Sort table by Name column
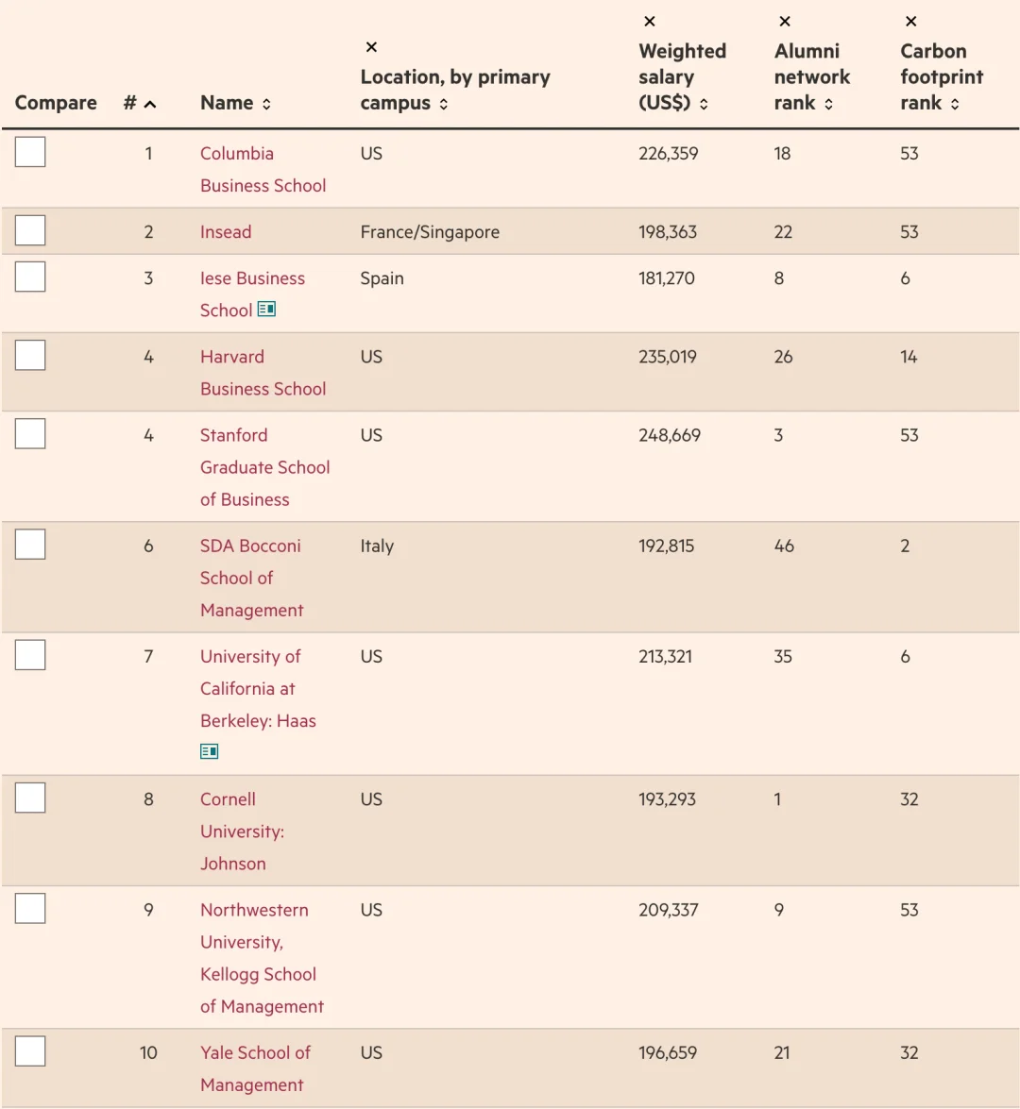1020x1109 pixels. (x=266, y=104)
